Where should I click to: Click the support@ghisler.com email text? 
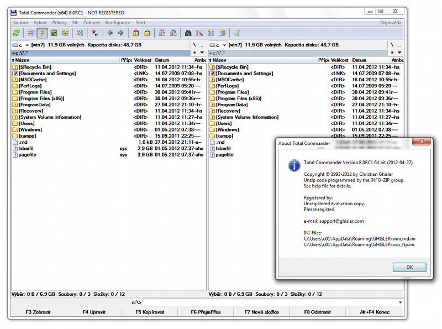[341, 221]
